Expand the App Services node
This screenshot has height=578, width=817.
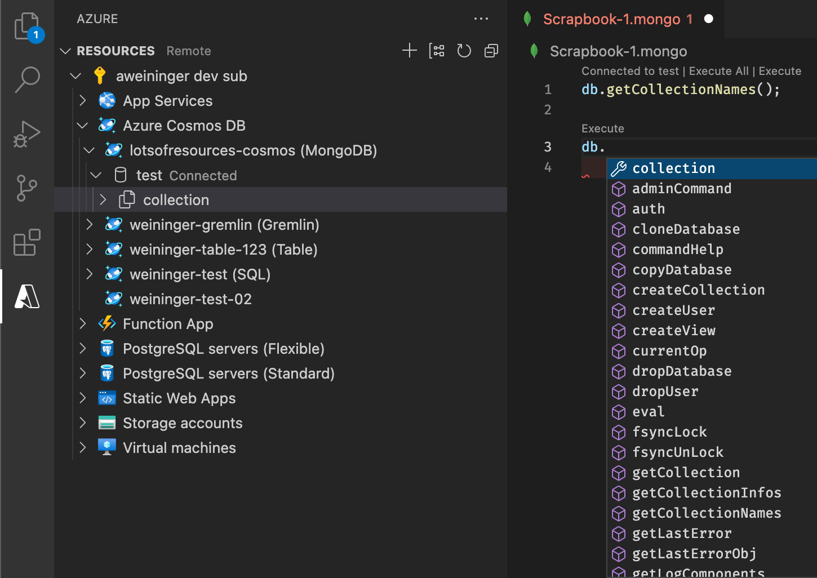[83, 100]
